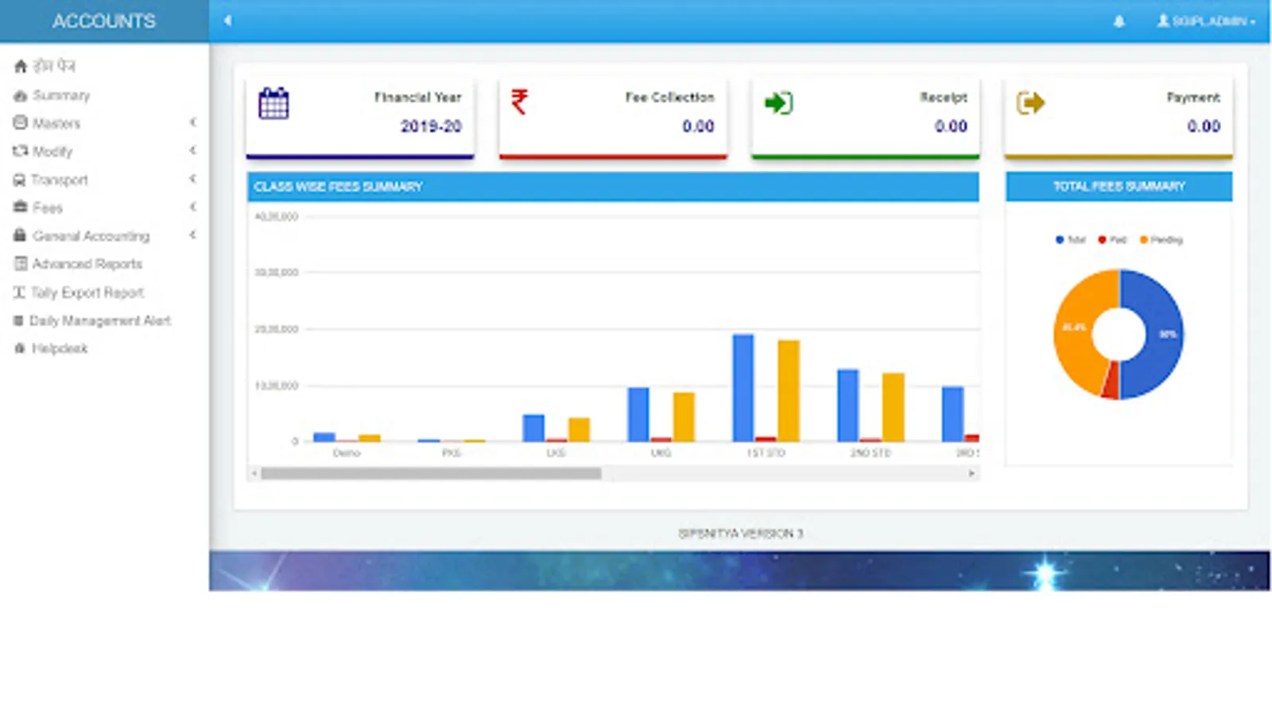This screenshot has height=715, width=1272.
Task: Click the Summary dashboard icon
Action: [21, 95]
